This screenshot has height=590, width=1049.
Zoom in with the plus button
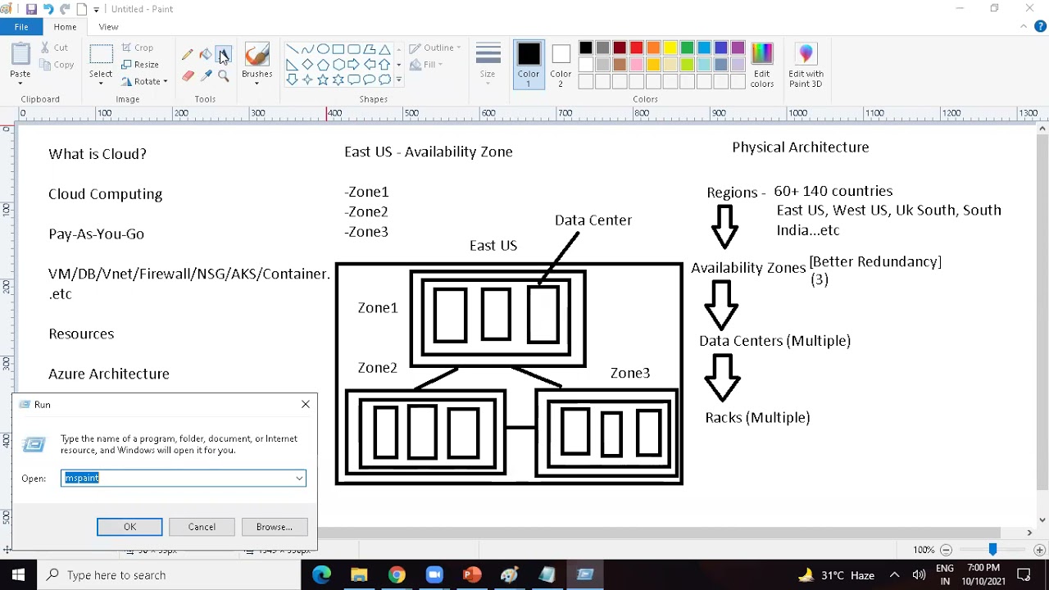1039,550
